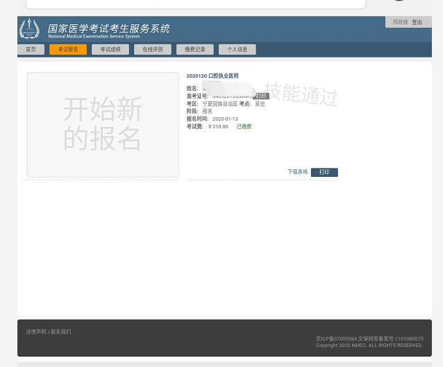Click the 开始新的报名 panel
This screenshot has width=443, height=367.
tap(103, 125)
